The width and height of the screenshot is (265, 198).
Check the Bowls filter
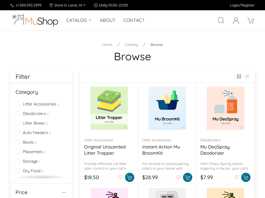click(18, 142)
